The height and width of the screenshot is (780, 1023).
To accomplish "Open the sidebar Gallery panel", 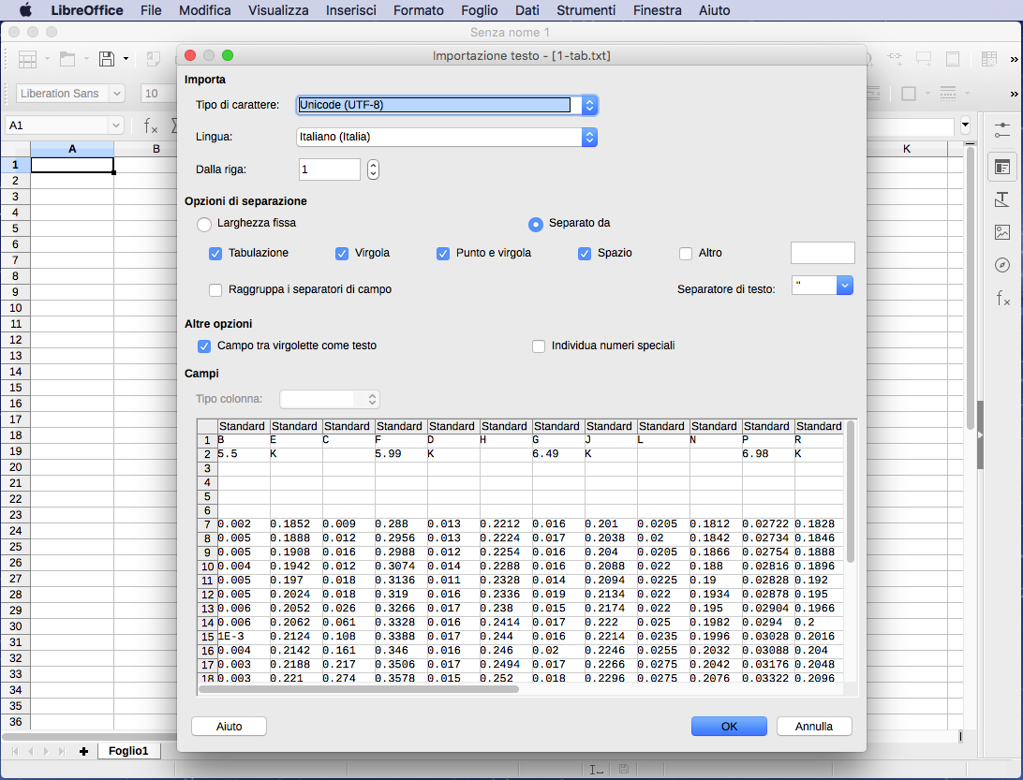I will point(1002,232).
